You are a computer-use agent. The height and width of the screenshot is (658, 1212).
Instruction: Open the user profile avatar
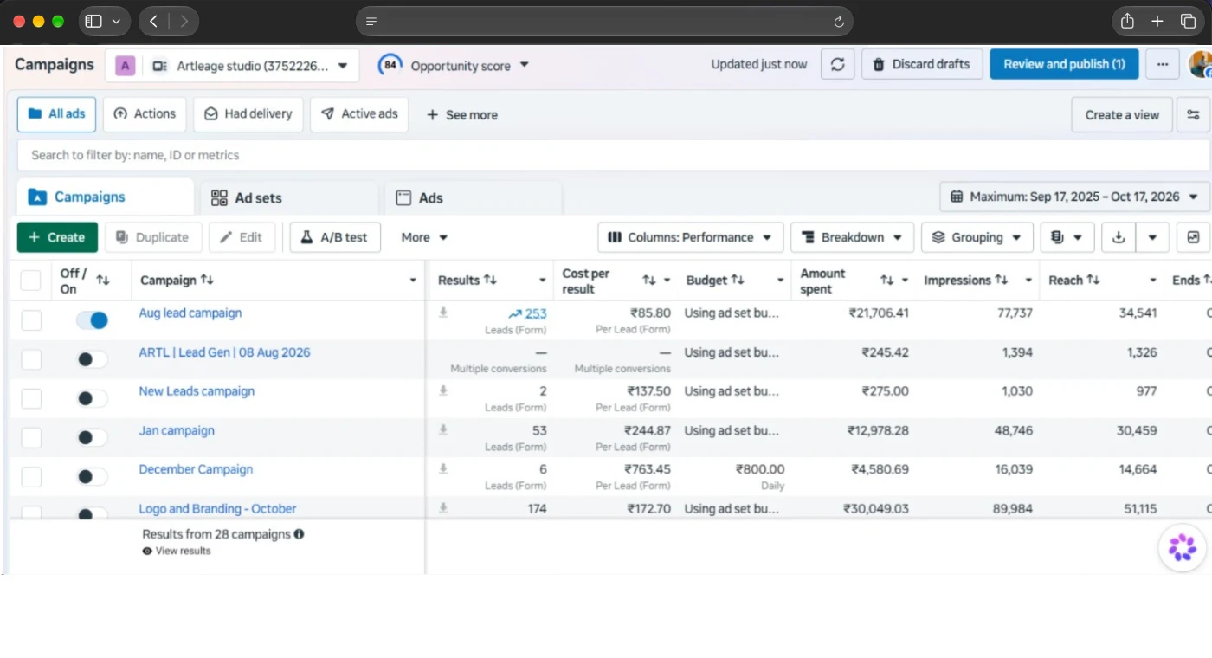pos(1200,64)
